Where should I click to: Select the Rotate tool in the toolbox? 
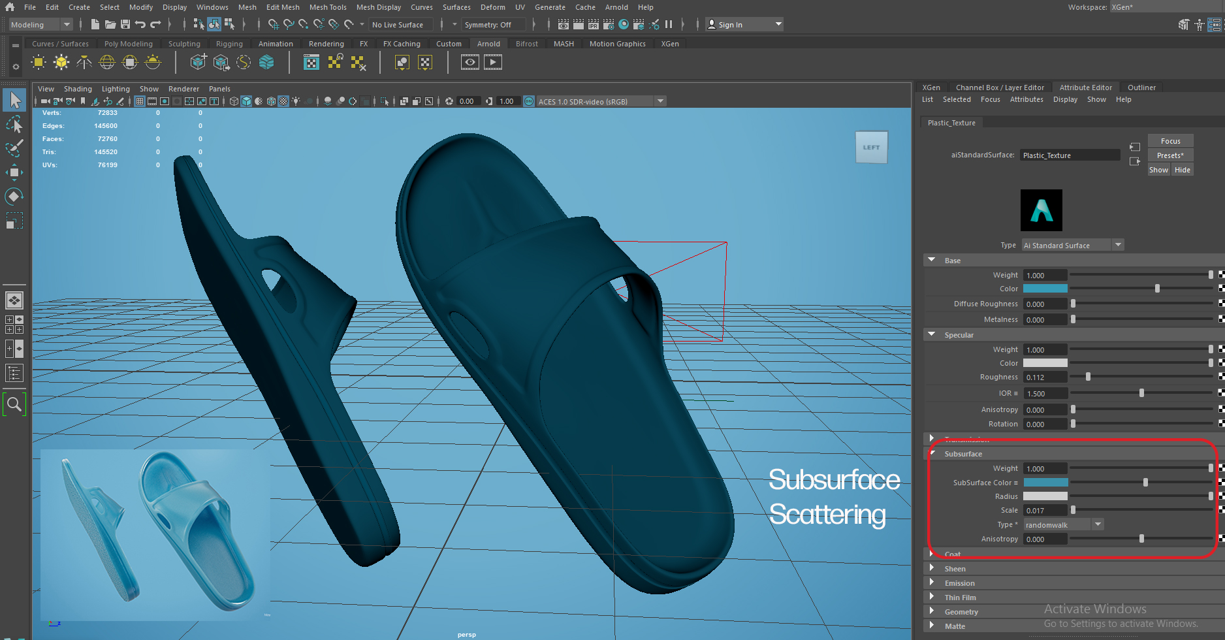[x=14, y=197]
